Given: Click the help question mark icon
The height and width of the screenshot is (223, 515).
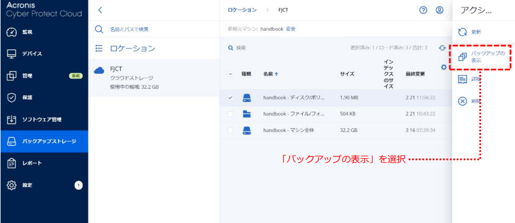Looking at the screenshot, I should (x=423, y=10).
